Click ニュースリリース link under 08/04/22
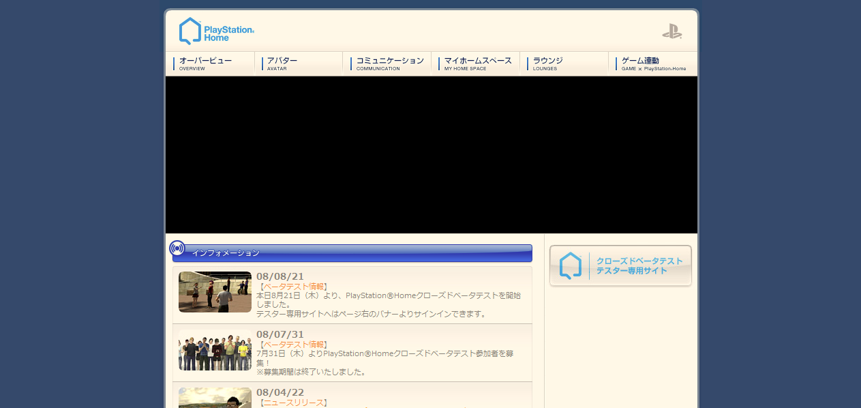Image resolution: width=861 pixels, height=408 pixels. tap(294, 403)
